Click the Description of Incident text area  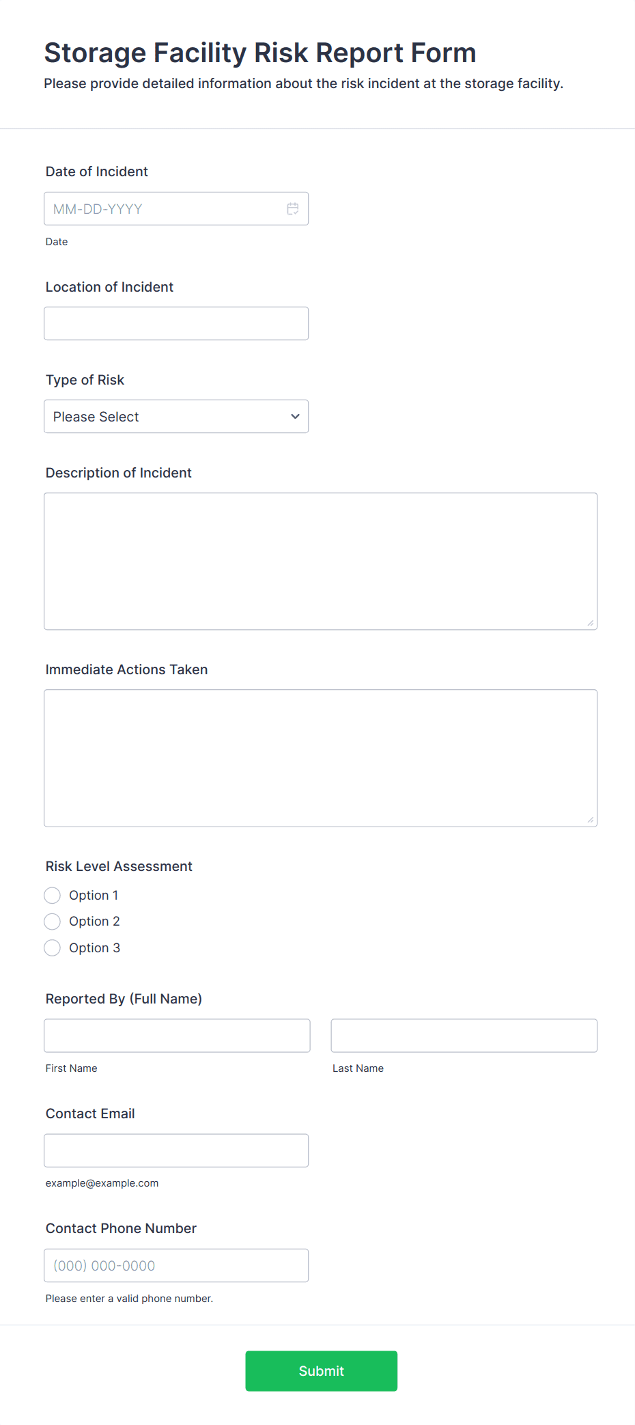(x=320, y=561)
